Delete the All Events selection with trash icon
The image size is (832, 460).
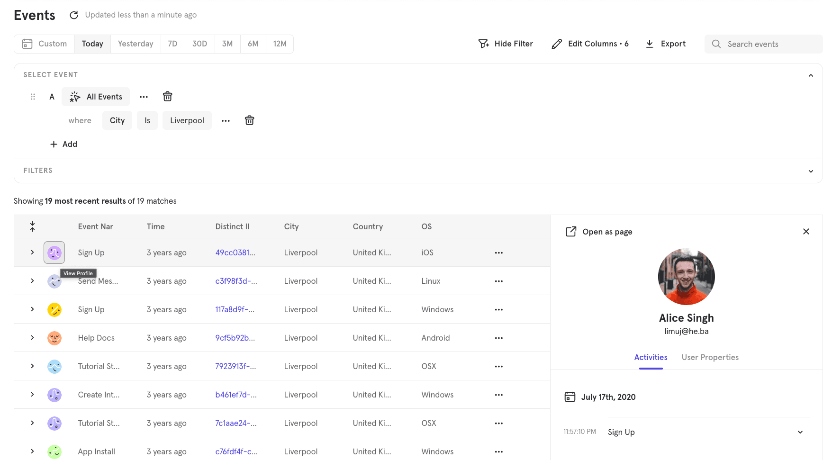click(x=167, y=96)
